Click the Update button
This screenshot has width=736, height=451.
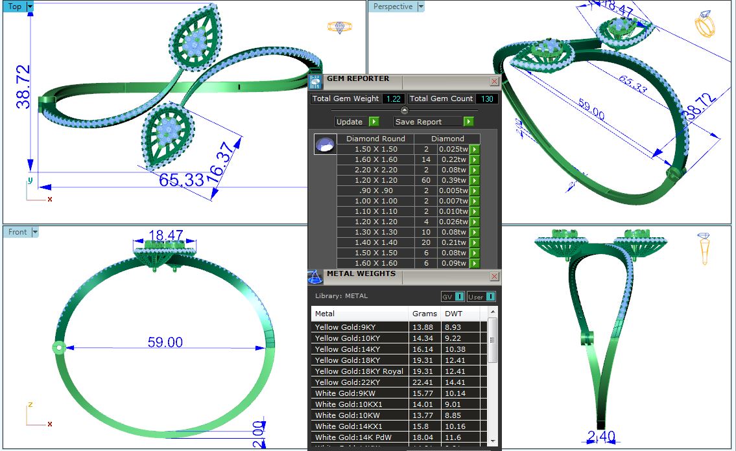(x=357, y=122)
